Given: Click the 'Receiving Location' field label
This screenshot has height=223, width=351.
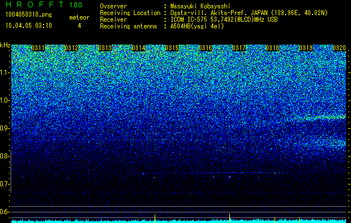Looking at the screenshot, I should pos(130,13).
